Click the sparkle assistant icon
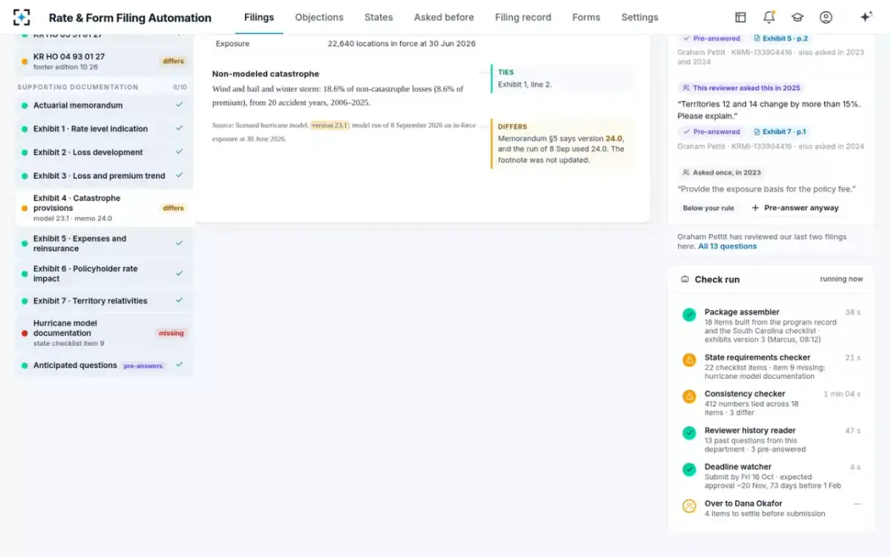Screen dimensions: 891x557 coord(866,17)
